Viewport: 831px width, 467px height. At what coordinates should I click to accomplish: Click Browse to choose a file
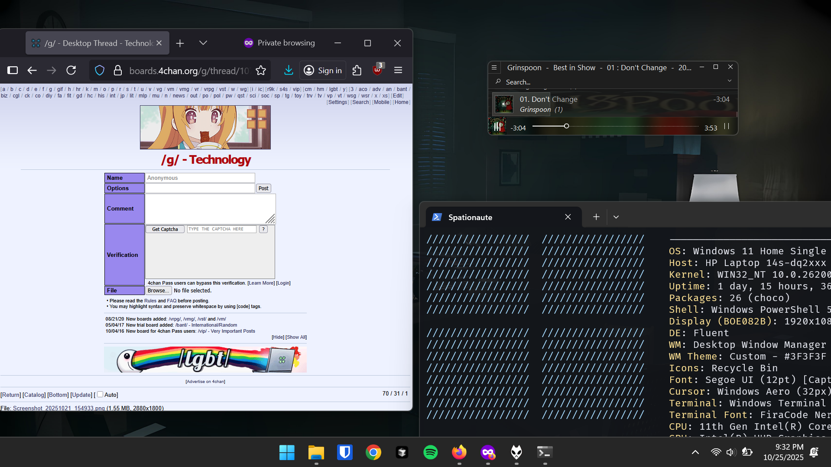point(159,291)
